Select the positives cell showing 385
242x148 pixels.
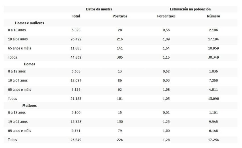(120, 57)
